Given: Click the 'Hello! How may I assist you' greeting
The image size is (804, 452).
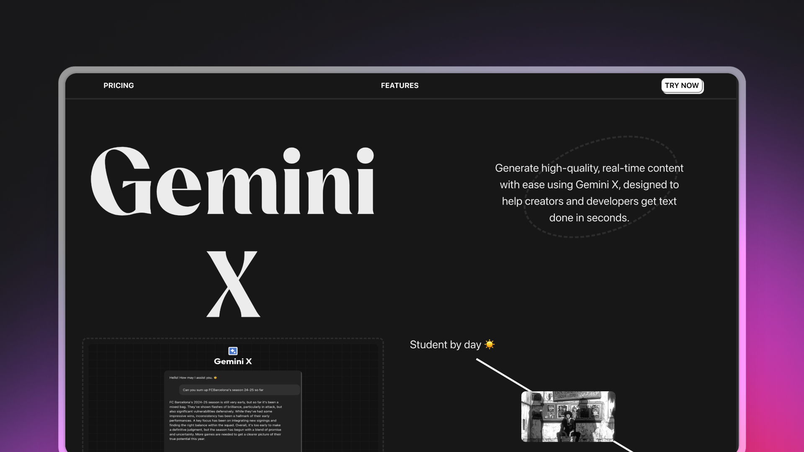Looking at the screenshot, I should pyautogui.click(x=191, y=377).
